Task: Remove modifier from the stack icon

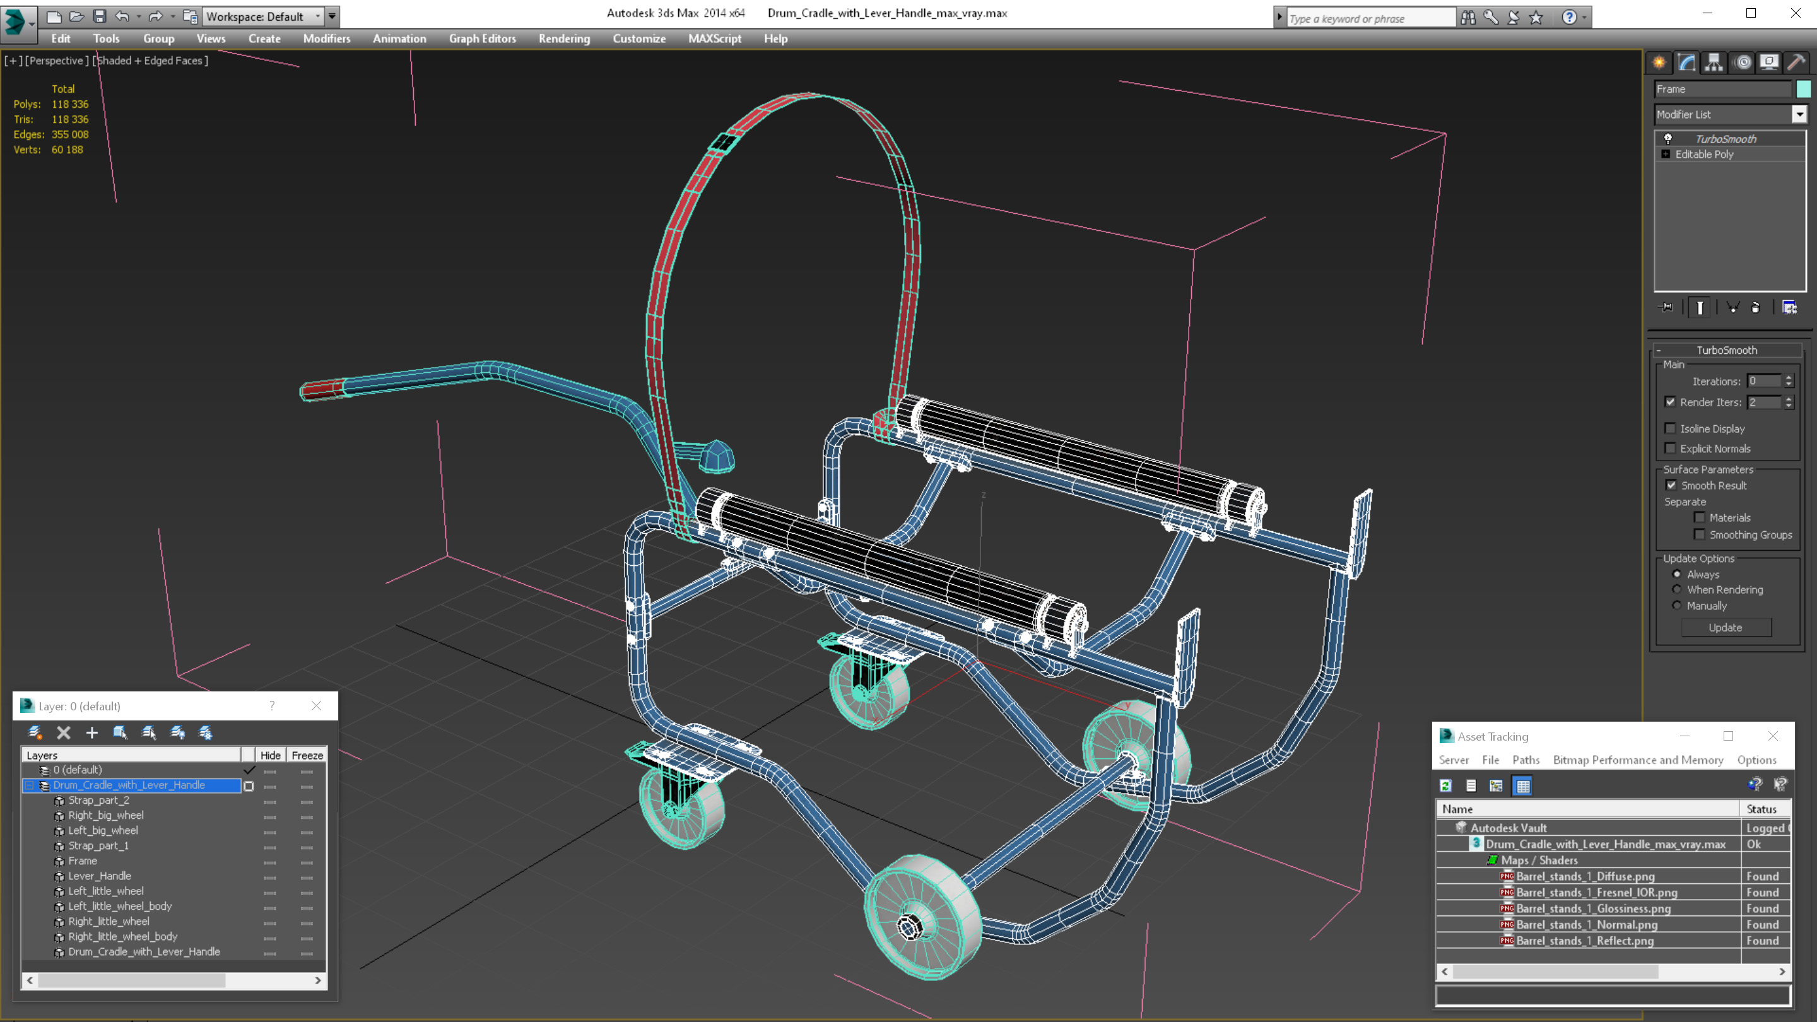Action: point(1756,307)
